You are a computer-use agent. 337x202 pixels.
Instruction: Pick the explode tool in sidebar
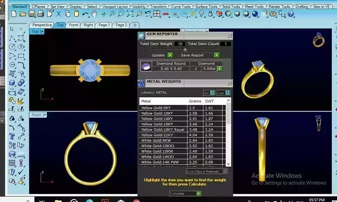[21, 101]
